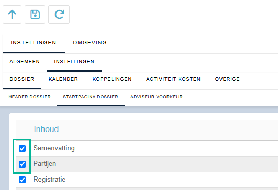Click the save floppy disk icon
The width and height of the screenshot is (278, 190).
click(35, 15)
